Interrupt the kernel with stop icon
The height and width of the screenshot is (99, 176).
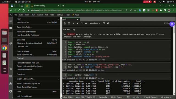click(x=78, y=23)
